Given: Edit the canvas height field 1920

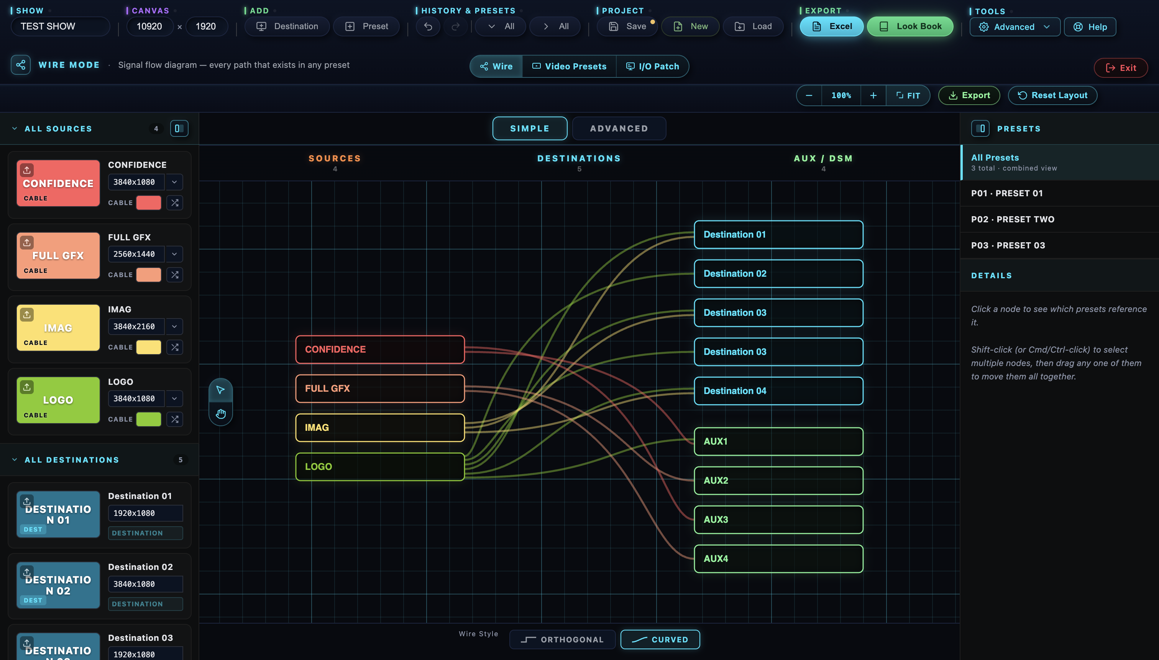Looking at the screenshot, I should coord(206,26).
